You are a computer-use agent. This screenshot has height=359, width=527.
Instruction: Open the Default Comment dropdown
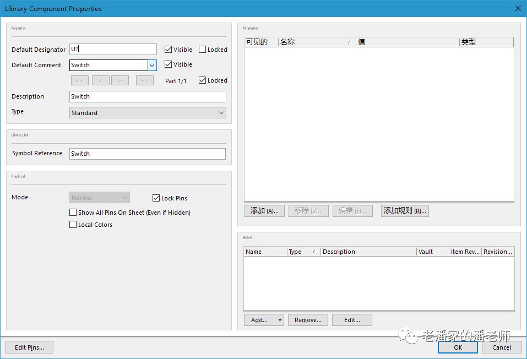pyautogui.click(x=152, y=65)
